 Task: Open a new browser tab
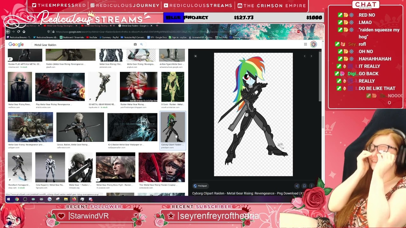click(157, 26)
